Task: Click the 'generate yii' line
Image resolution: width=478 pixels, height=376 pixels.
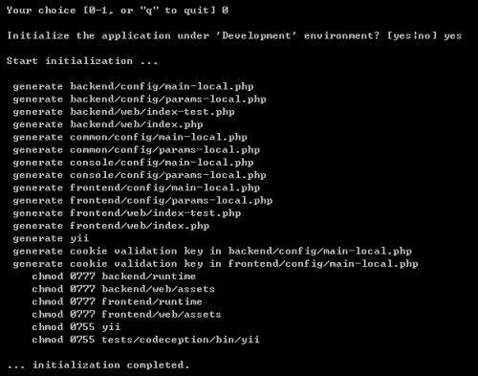Action: 51,238
